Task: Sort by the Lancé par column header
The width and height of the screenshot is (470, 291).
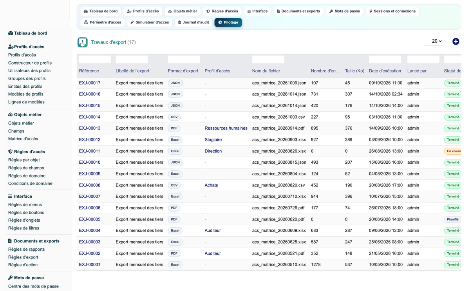Action: pos(417,71)
